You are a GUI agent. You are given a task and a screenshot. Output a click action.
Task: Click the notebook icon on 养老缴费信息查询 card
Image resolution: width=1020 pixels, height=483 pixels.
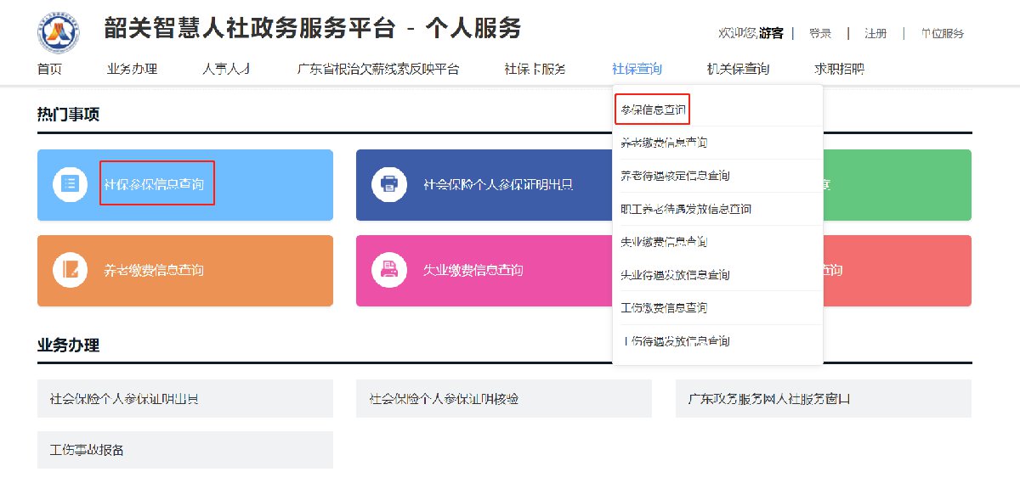click(71, 270)
